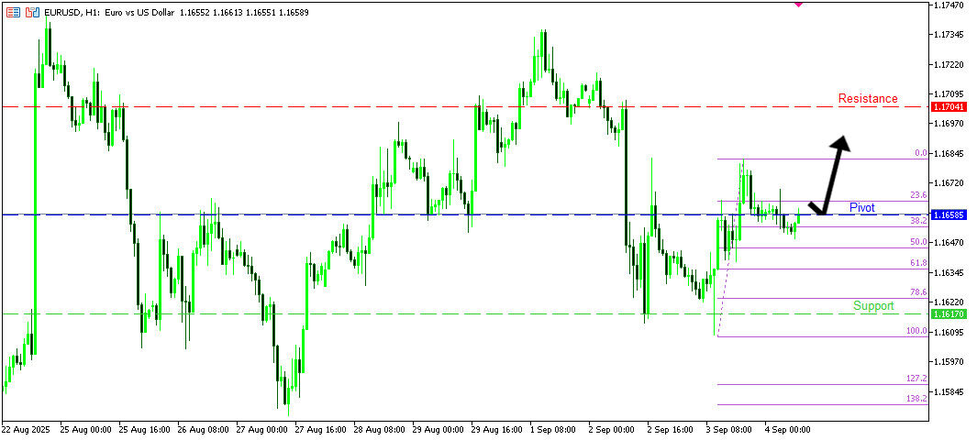Select the blue Pivot label
Image resolution: width=977 pixels, height=440 pixels.
pos(861,207)
